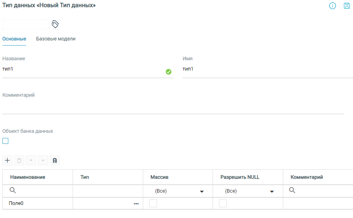The width and height of the screenshot is (353, 218).
Task: Click the import/copy document icon in toolbar
Action: 55,161
